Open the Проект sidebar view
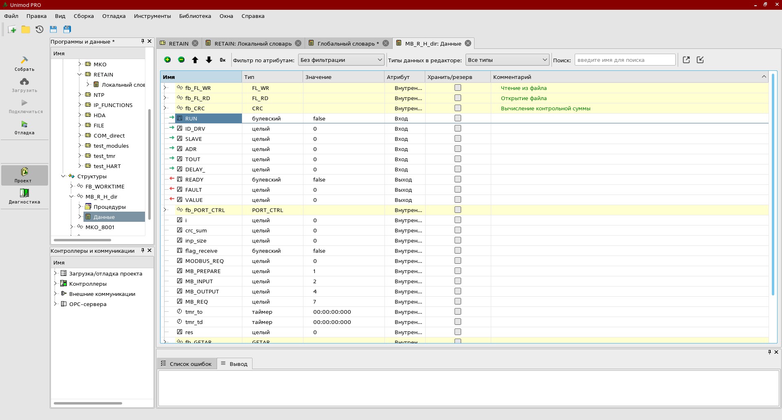Screen dimensions: 782x420 tap(24, 175)
